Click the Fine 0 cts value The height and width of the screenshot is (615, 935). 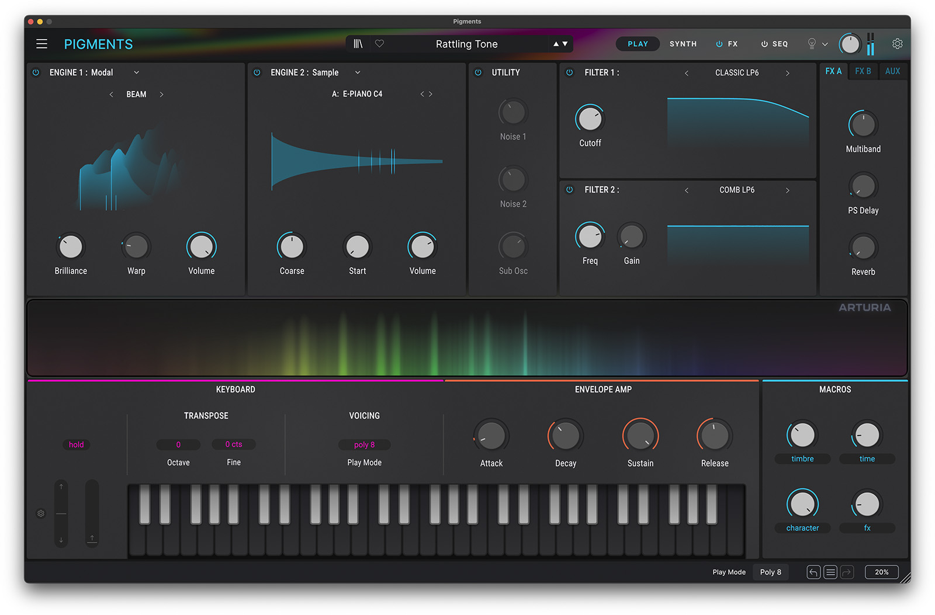coord(234,444)
